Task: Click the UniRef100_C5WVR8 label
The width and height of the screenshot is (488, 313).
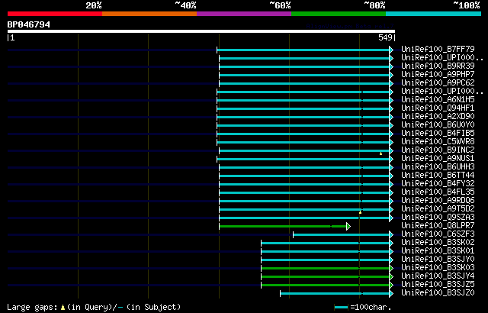Action: (x=438, y=142)
